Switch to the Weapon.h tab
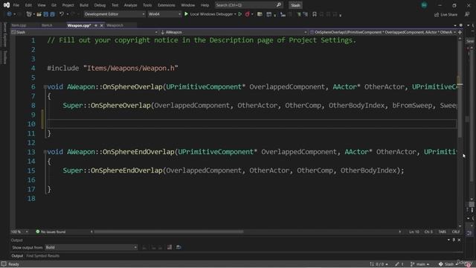The width and height of the screenshot is (476, 268). click(115, 25)
